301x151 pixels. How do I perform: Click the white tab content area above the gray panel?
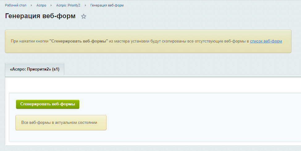153,85
